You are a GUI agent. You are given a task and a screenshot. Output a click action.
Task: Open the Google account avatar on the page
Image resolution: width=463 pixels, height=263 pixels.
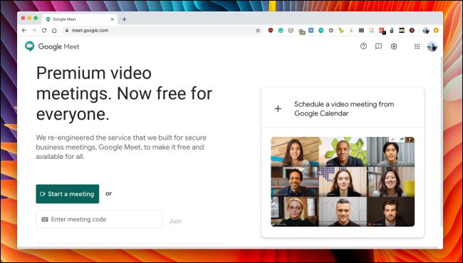tap(432, 46)
